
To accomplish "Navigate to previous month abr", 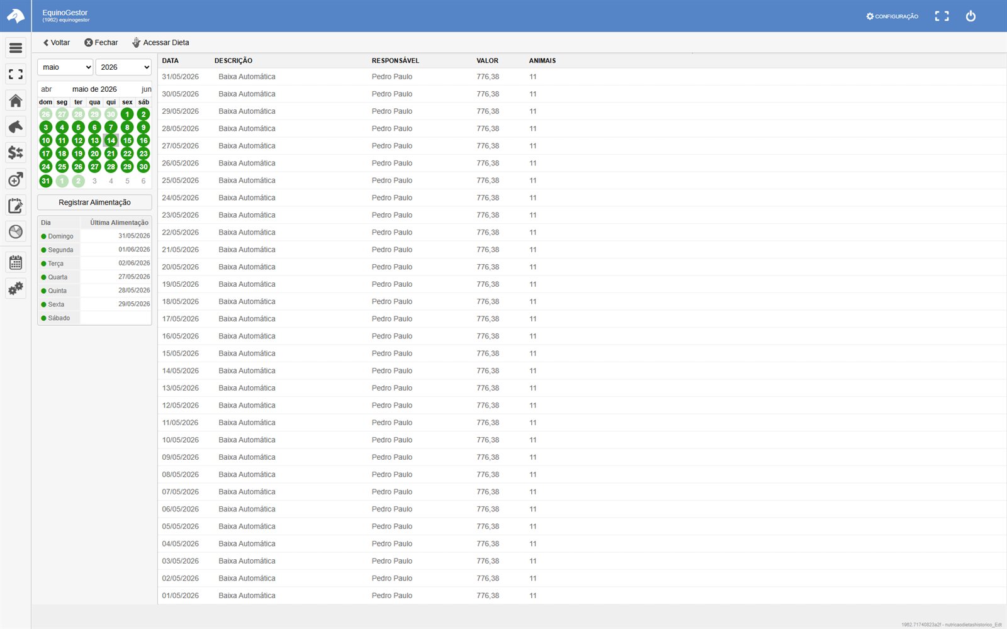I will coord(47,89).
